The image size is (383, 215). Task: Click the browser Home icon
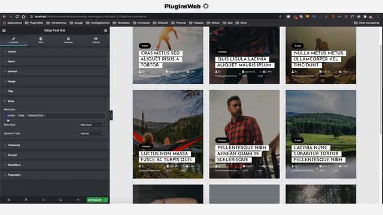coord(23,17)
